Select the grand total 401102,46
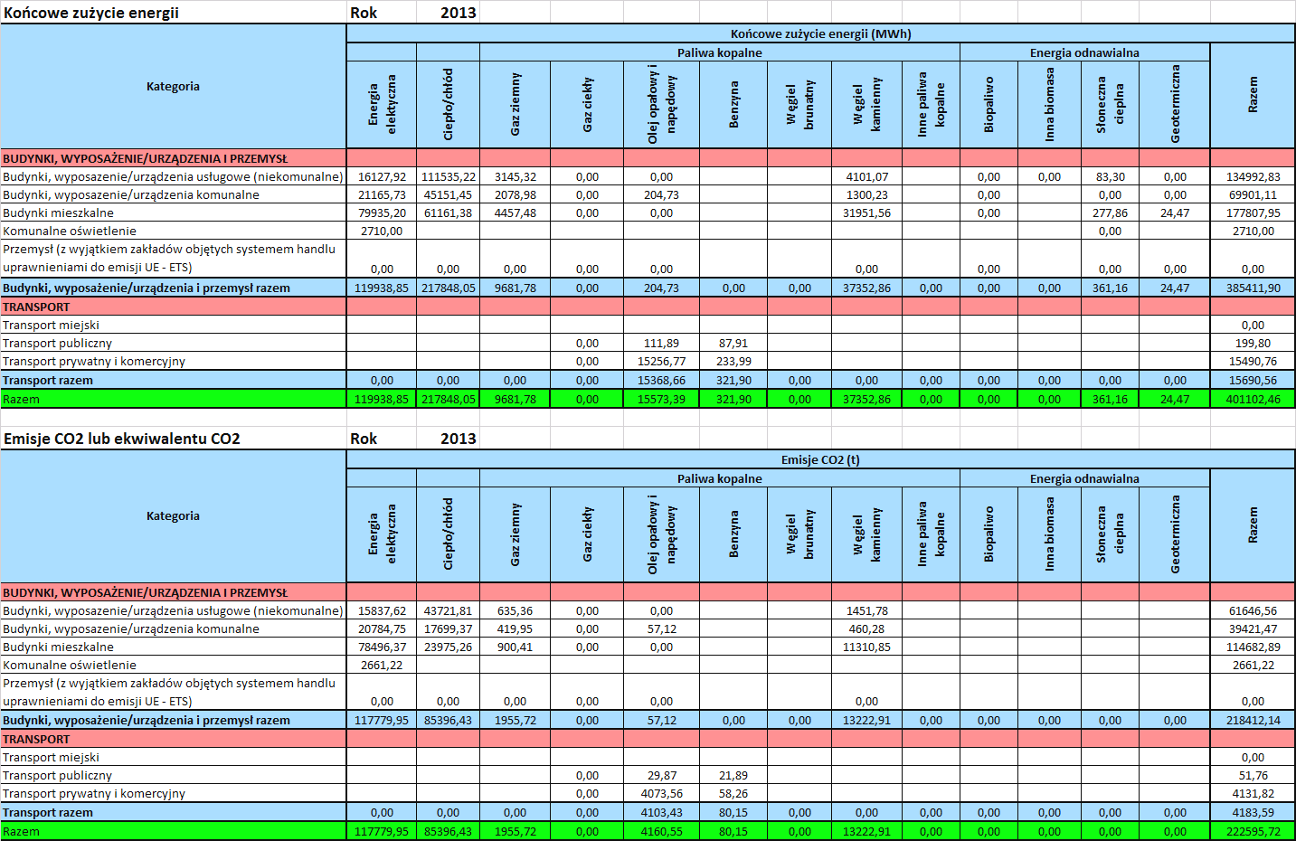1296x841 pixels. [x=1253, y=399]
